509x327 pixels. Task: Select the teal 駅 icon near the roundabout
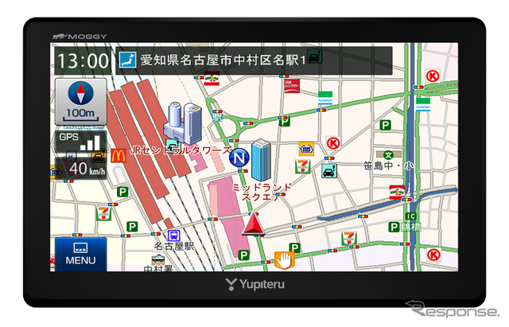point(217,118)
